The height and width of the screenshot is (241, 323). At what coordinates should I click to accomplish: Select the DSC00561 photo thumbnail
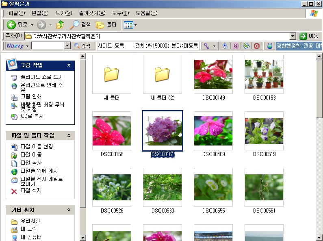[x=264, y=187]
